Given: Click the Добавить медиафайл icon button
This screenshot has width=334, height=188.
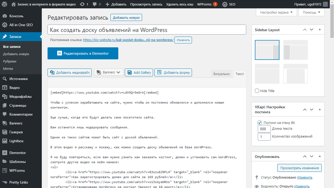Looking at the screenshot, I should pos(69,72).
